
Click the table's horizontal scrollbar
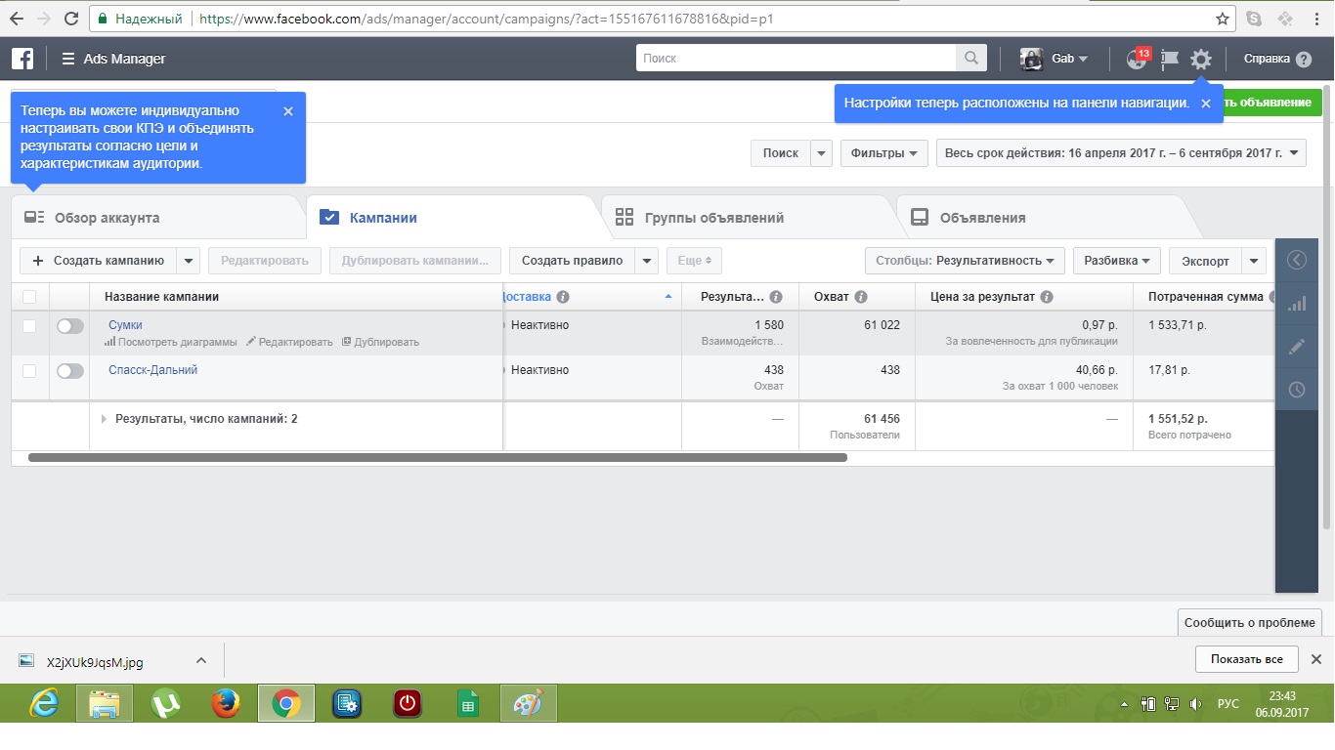[x=438, y=457]
